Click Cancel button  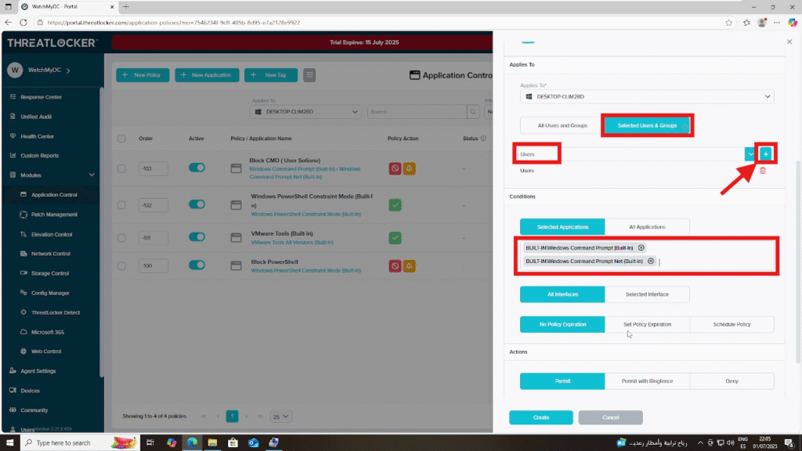tap(610, 417)
